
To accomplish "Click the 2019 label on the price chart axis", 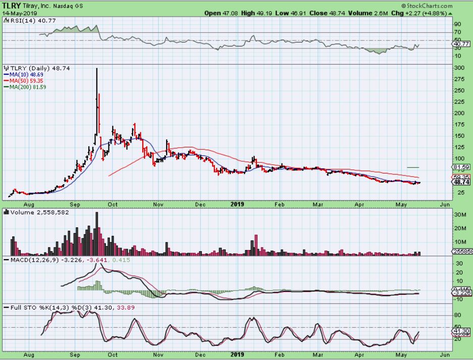I will tap(237, 204).
